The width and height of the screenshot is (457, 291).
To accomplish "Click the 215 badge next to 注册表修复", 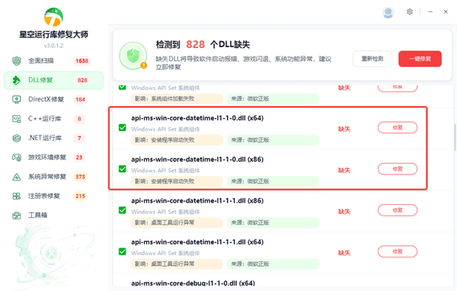I will click(x=81, y=196).
